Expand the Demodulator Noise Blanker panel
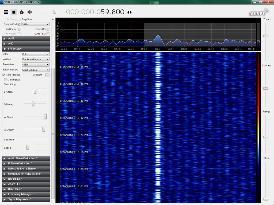 coord(26,174)
